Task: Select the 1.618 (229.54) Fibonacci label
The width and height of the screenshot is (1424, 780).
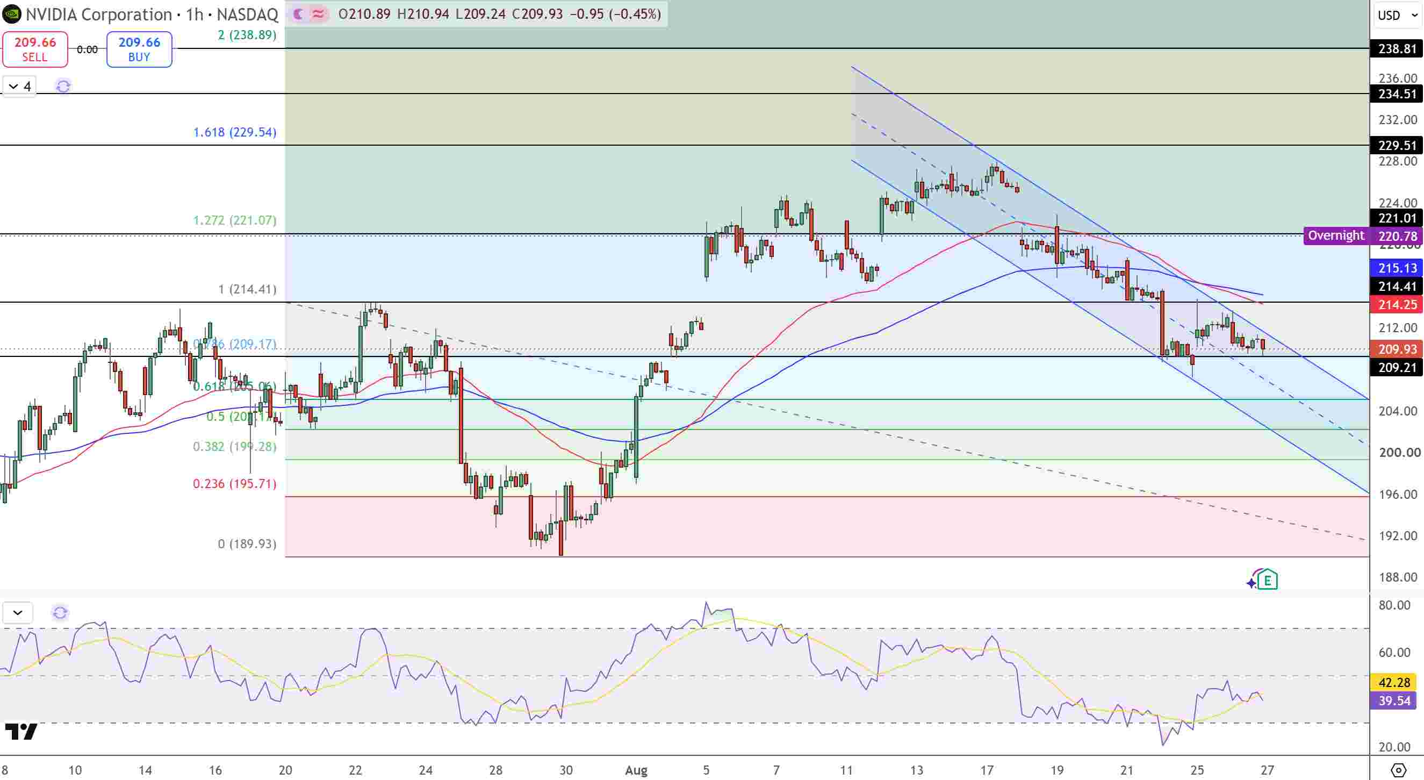Action: pos(235,132)
